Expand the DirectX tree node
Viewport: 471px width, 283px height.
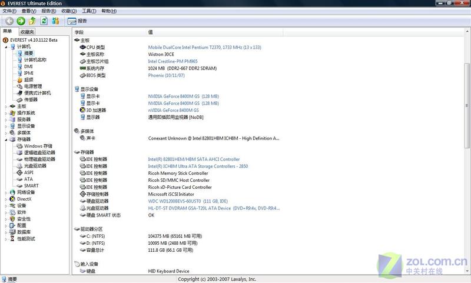6,199
